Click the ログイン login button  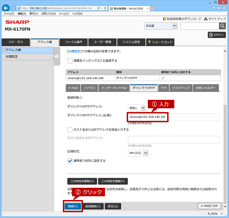click(x=217, y=35)
